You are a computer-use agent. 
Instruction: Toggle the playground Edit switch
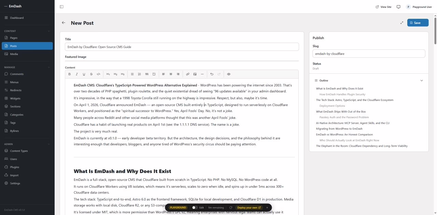(x=194, y=207)
